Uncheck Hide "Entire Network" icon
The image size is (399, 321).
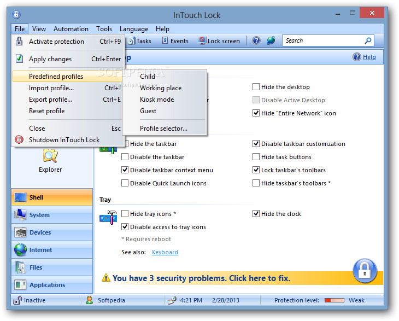(256, 113)
